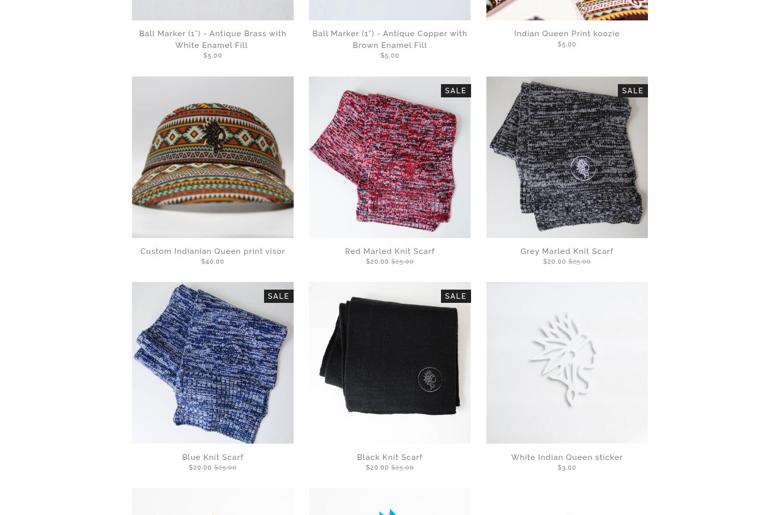Viewport: 780px width, 515px height.
Task: Follow the White Indian Queen sticker title
Action: tap(567, 457)
